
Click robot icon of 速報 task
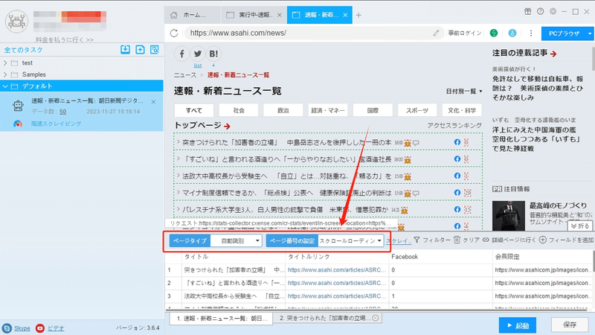click(x=18, y=105)
